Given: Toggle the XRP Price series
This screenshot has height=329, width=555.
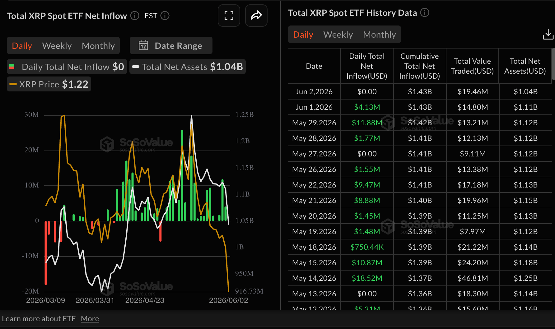Looking at the screenshot, I should click(49, 84).
